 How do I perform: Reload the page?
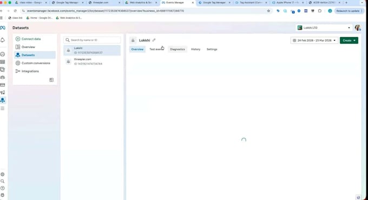point(15,11)
